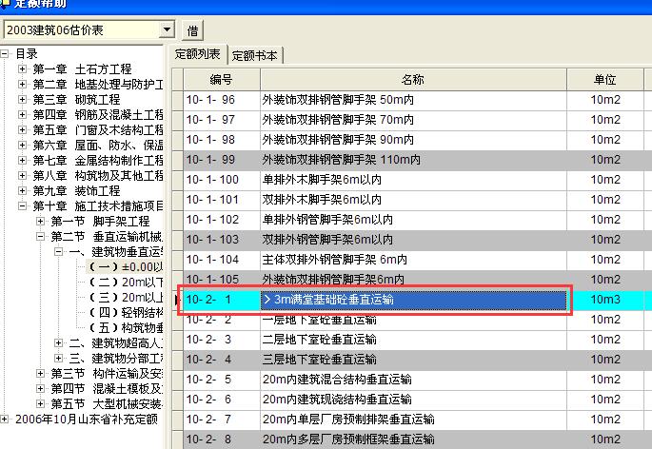Expand 2006年10月山东省补充定额
Screen dimensions: 652x449
[x=5, y=420]
